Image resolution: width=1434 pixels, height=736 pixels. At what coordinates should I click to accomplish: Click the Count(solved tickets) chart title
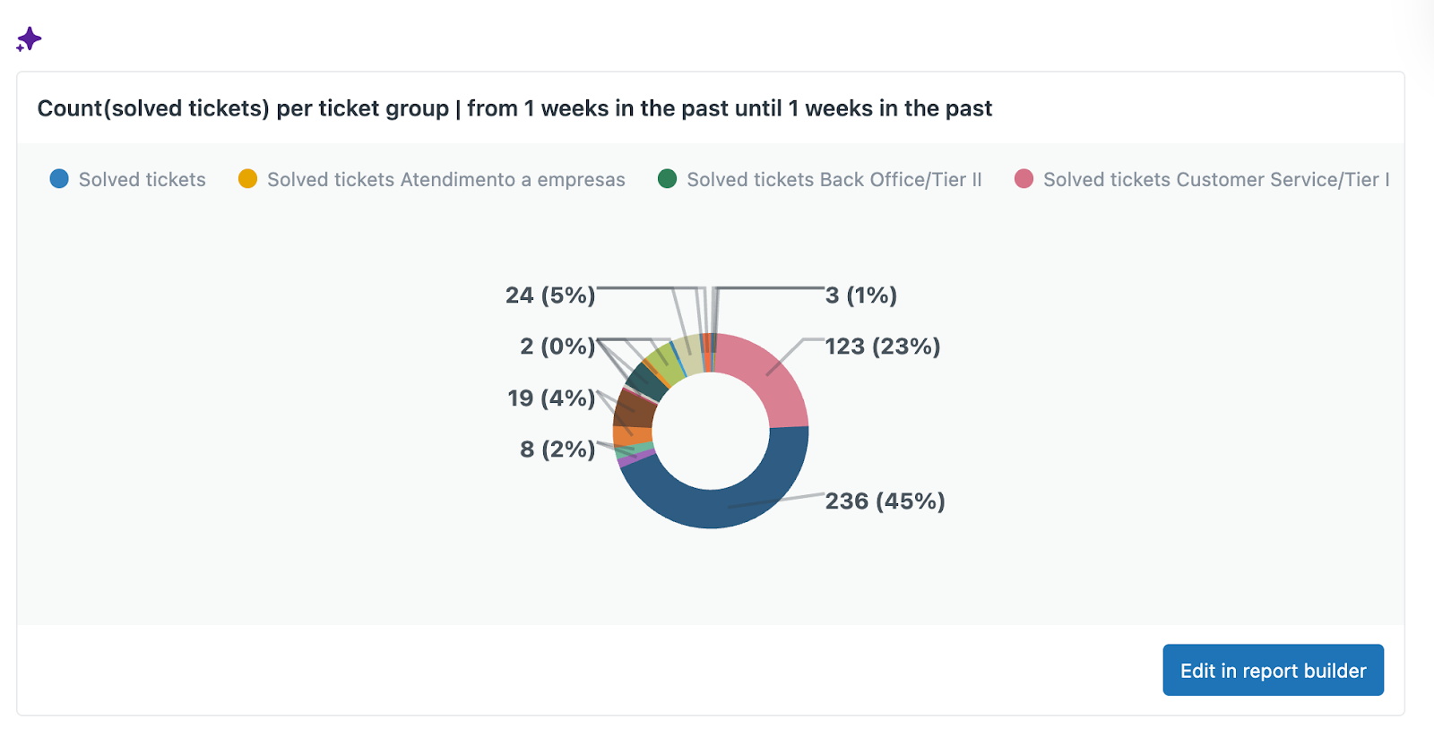point(514,108)
